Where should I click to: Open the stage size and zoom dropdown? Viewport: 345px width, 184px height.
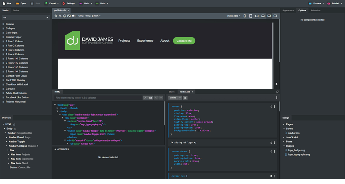89,16
